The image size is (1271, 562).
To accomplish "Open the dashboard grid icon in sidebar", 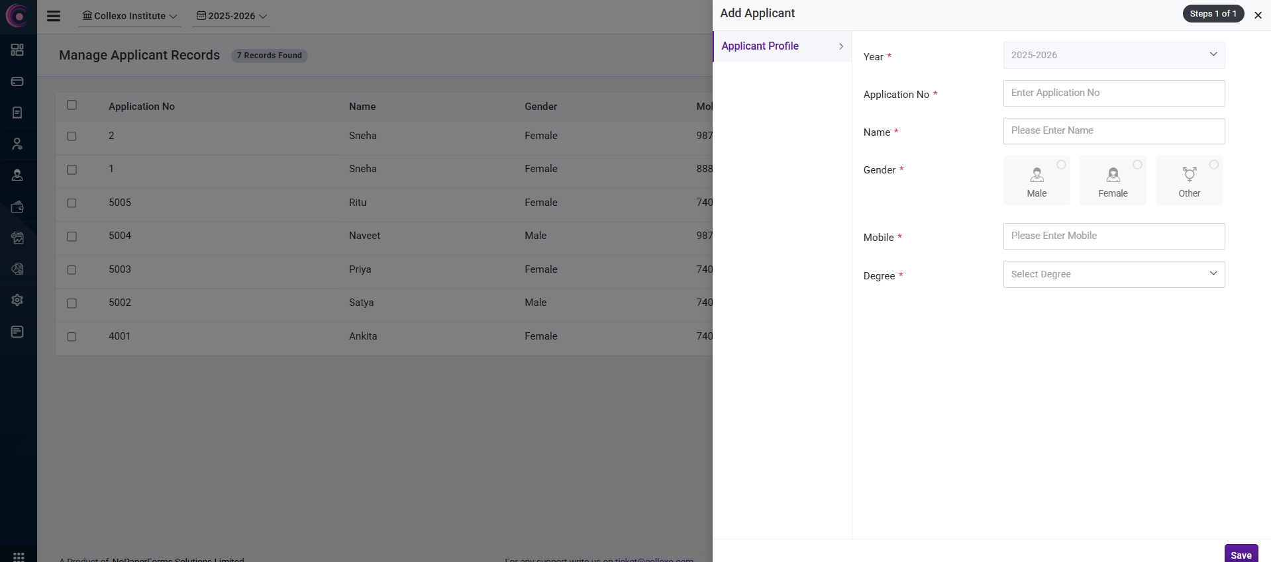I will pos(18,50).
